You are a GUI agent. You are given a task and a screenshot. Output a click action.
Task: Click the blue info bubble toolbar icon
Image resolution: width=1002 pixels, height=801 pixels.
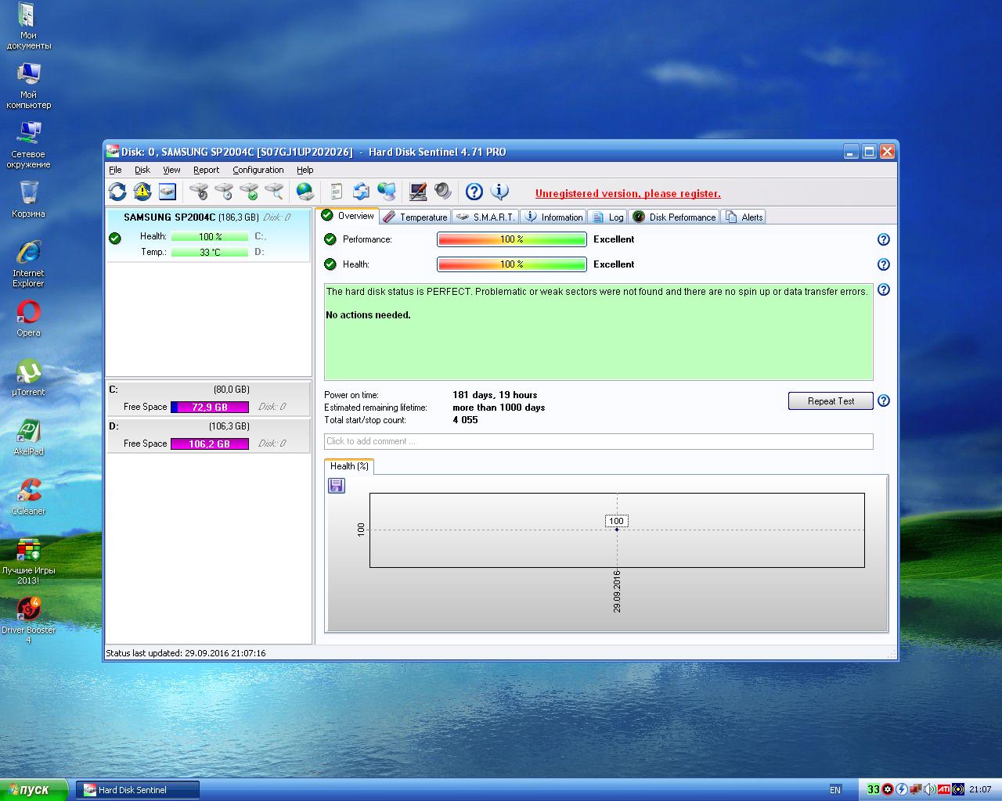coord(499,192)
